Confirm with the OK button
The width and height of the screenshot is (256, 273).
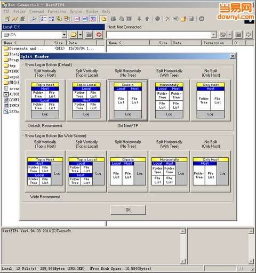pyautogui.click(x=128, y=210)
